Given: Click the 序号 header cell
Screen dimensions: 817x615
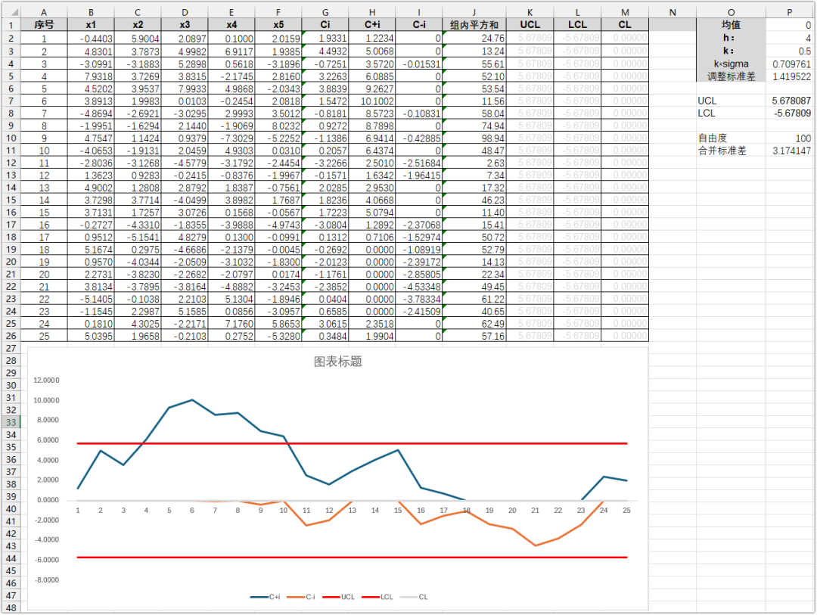Looking at the screenshot, I should 44,24.
